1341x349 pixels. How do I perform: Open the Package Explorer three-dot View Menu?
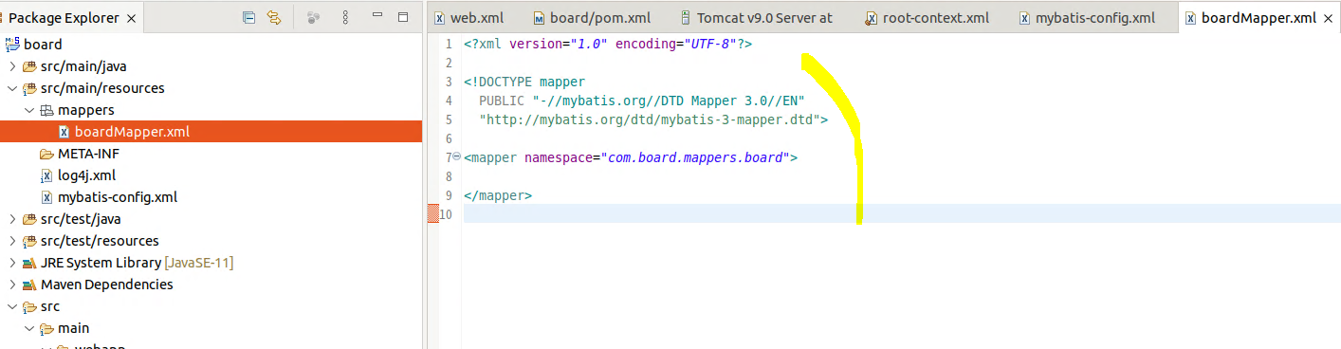[344, 17]
